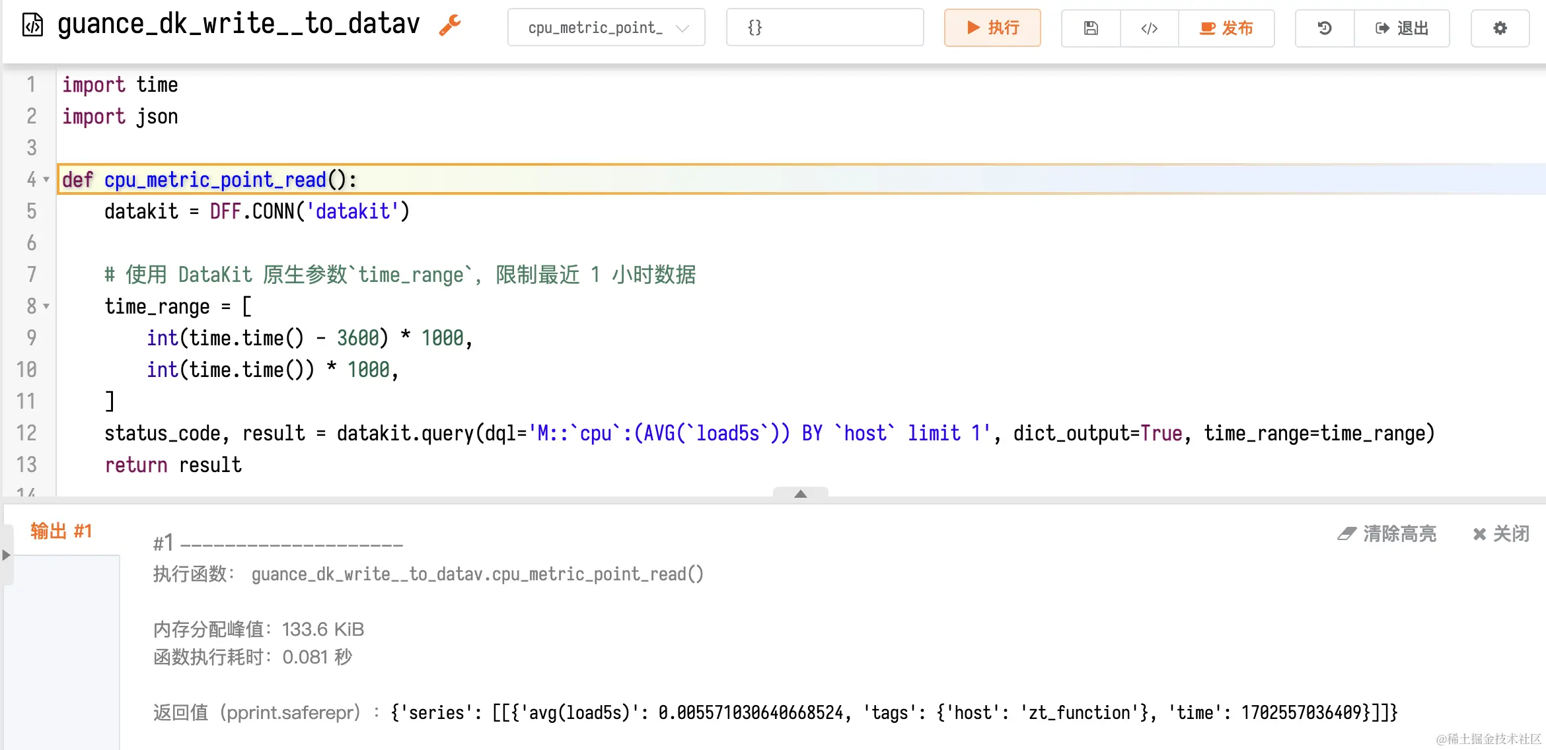Viewport: 1546px width, 750px height.
Task: Run the function with 执行 button
Action: [x=992, y=28]
